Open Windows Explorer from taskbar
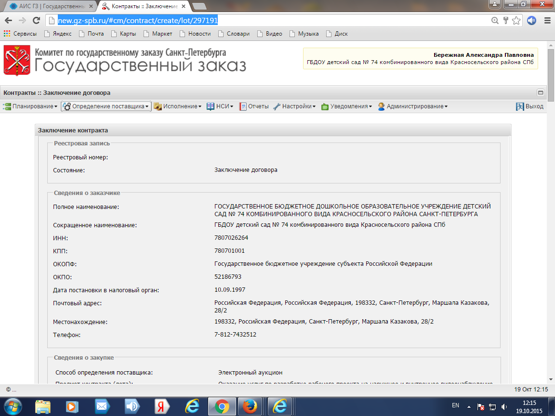 [43, 406]
